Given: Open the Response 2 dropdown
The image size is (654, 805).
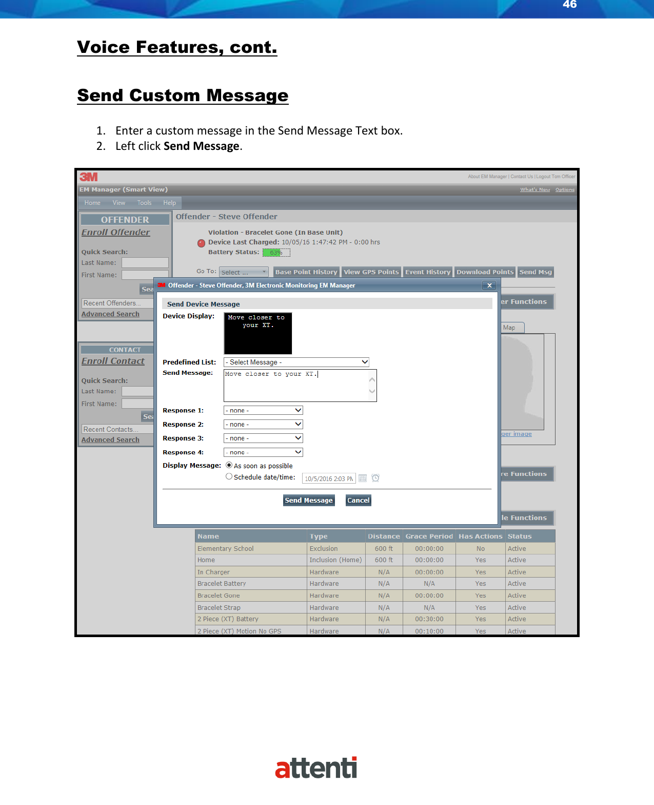Looking at the screenshot, I should [x=263, y=424].
